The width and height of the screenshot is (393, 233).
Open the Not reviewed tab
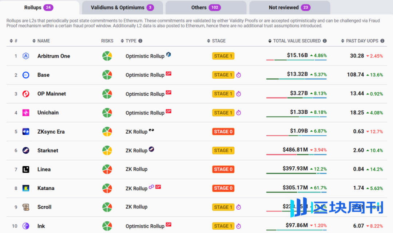[290, 8]
